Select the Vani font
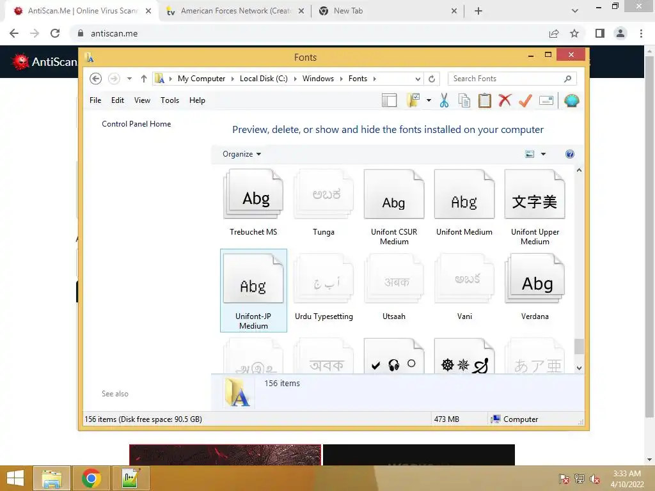The height and width of the screenshot is (491, 655). click(x=464, y=288)
